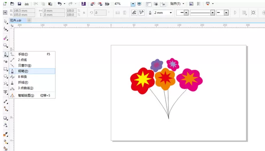Click the bounding box icon on property bar
Viewport: 265px width, 151px height.
coord(253,12)
